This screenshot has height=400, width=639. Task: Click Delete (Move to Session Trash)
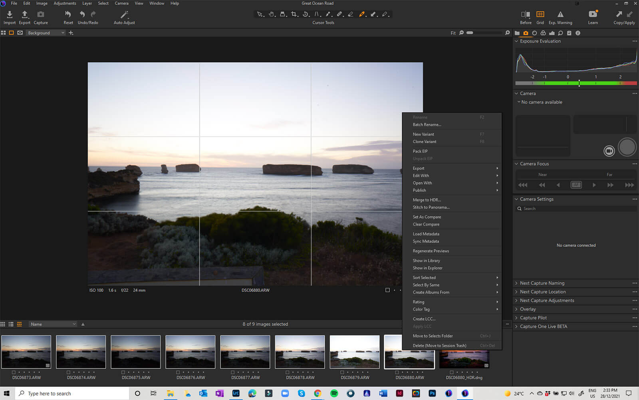pos(439,346)
